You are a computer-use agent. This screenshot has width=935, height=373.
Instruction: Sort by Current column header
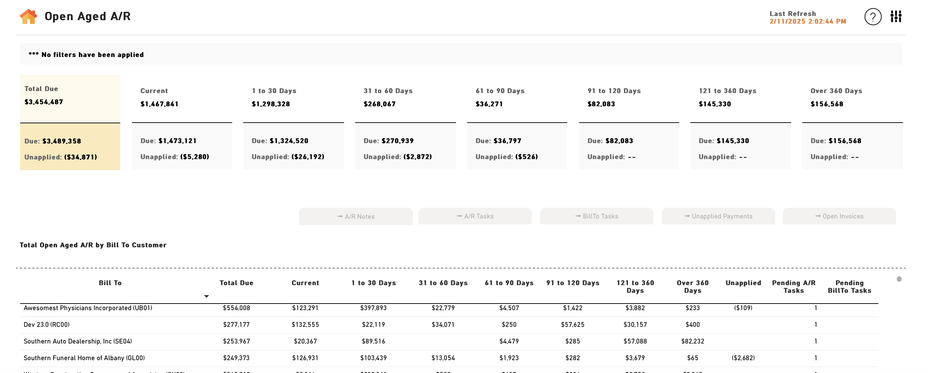coord(305,283)
